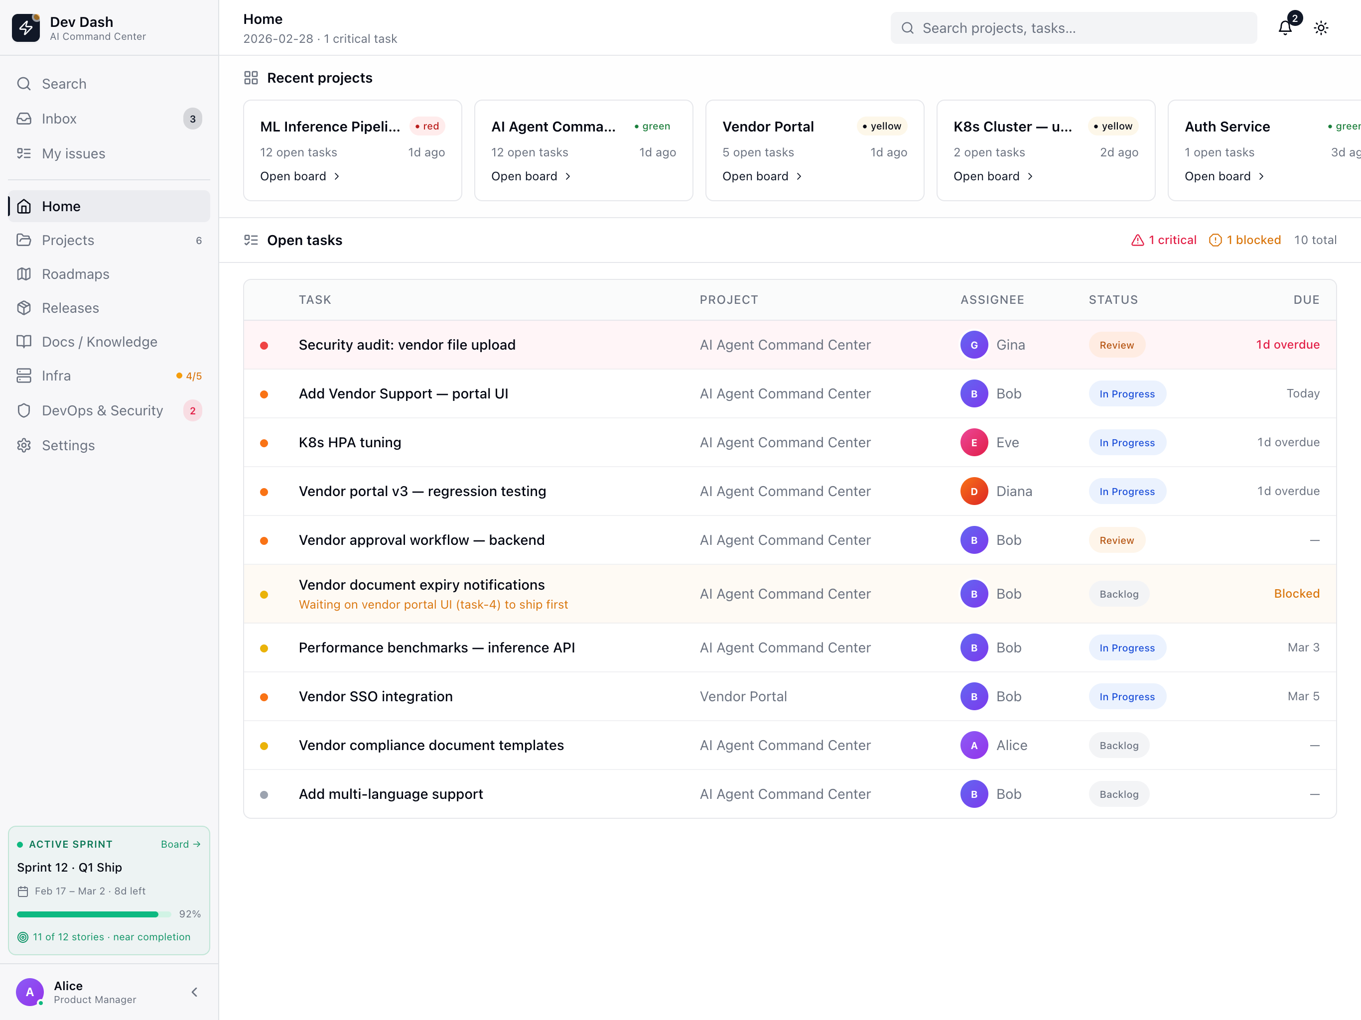The height and width of the screenshot is (1020, 1361).
Task: Select the Docs / Knowledge book icon
Action: click(x=24, y=342)
